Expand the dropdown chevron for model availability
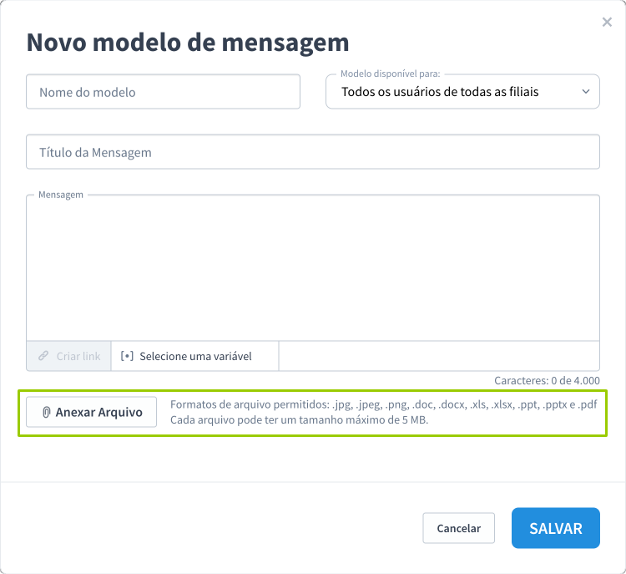Image resolution: width=626 pixels, height=574 pixels. [x=585, y=91]
